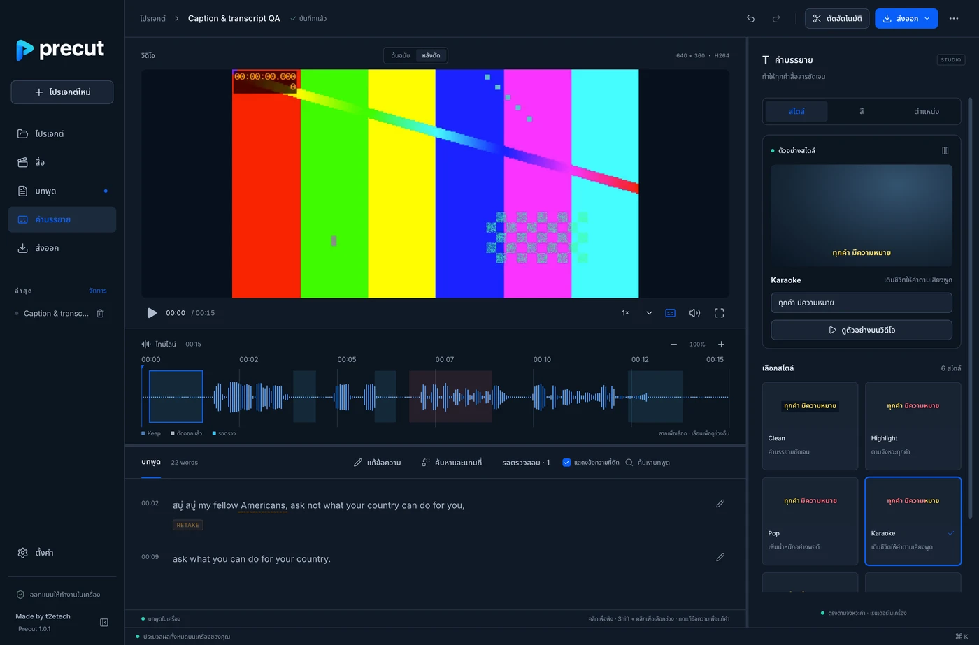
Task: Choose the Clean caption style card
Action: point(810,426)
